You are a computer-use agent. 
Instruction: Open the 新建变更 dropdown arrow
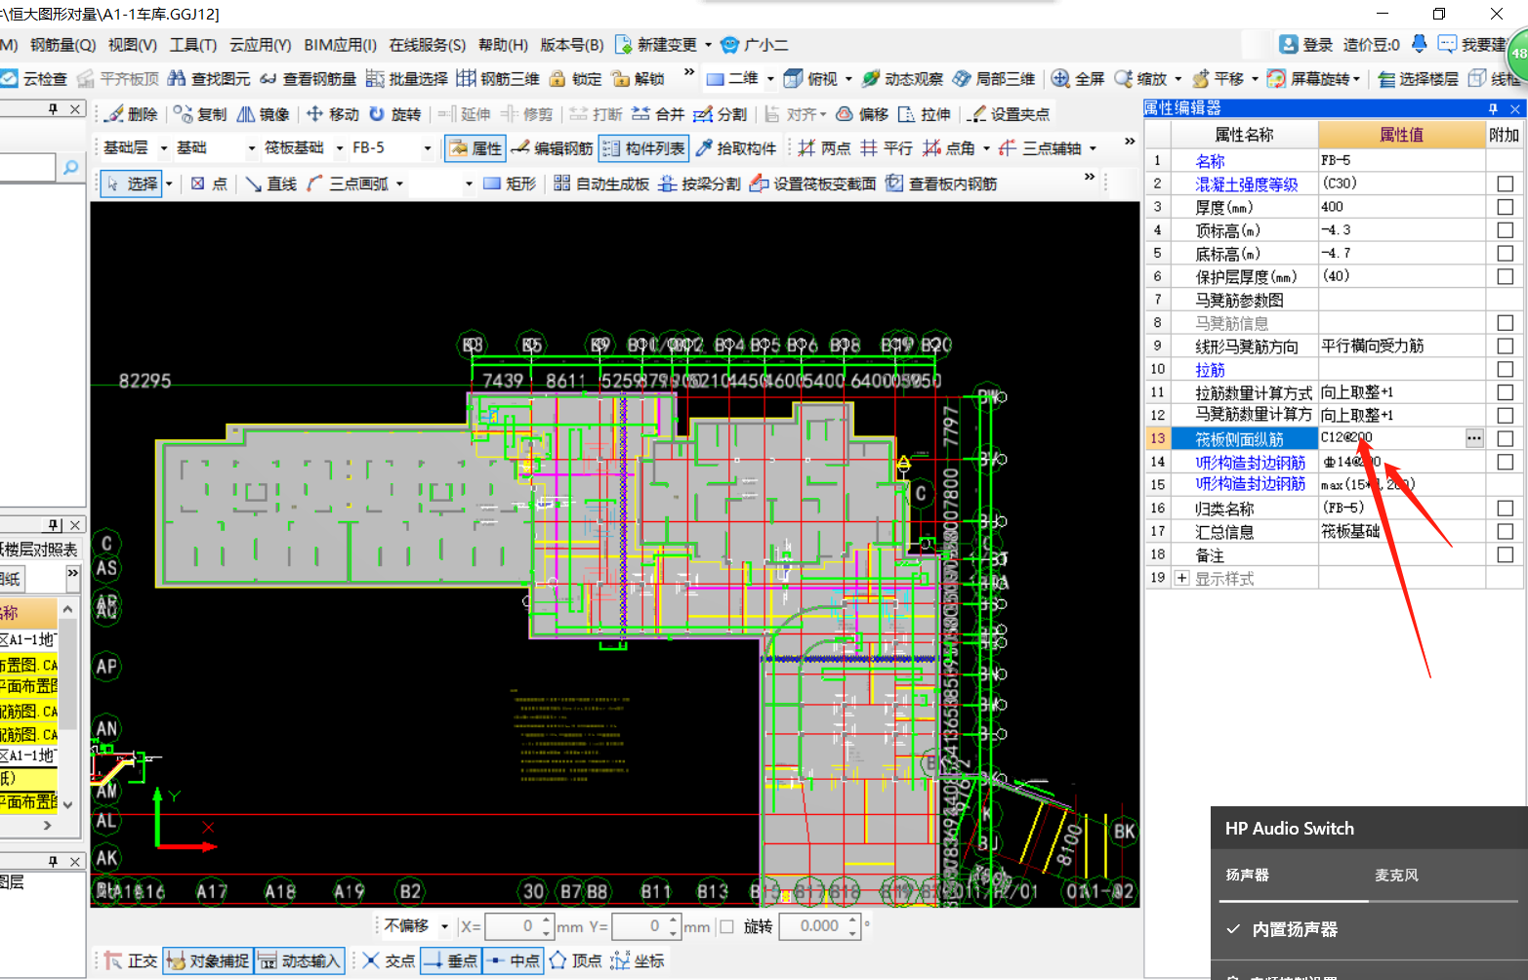click(x=708, y=45)
